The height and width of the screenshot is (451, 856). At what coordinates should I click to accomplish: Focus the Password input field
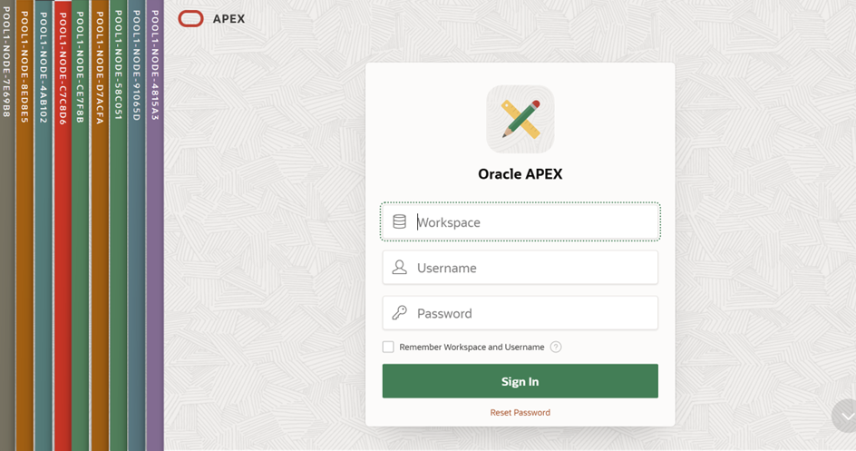click(x=520, y=313)
